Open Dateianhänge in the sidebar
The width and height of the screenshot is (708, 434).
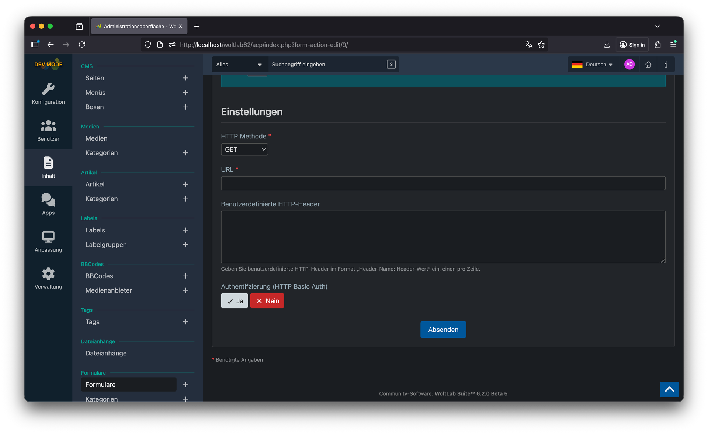pos(106,353)
